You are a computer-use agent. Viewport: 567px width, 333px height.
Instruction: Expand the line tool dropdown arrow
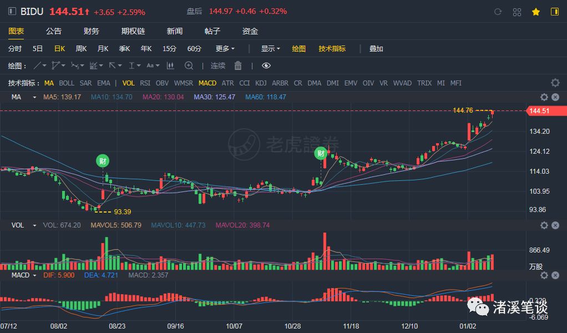[x=44, y=66]
